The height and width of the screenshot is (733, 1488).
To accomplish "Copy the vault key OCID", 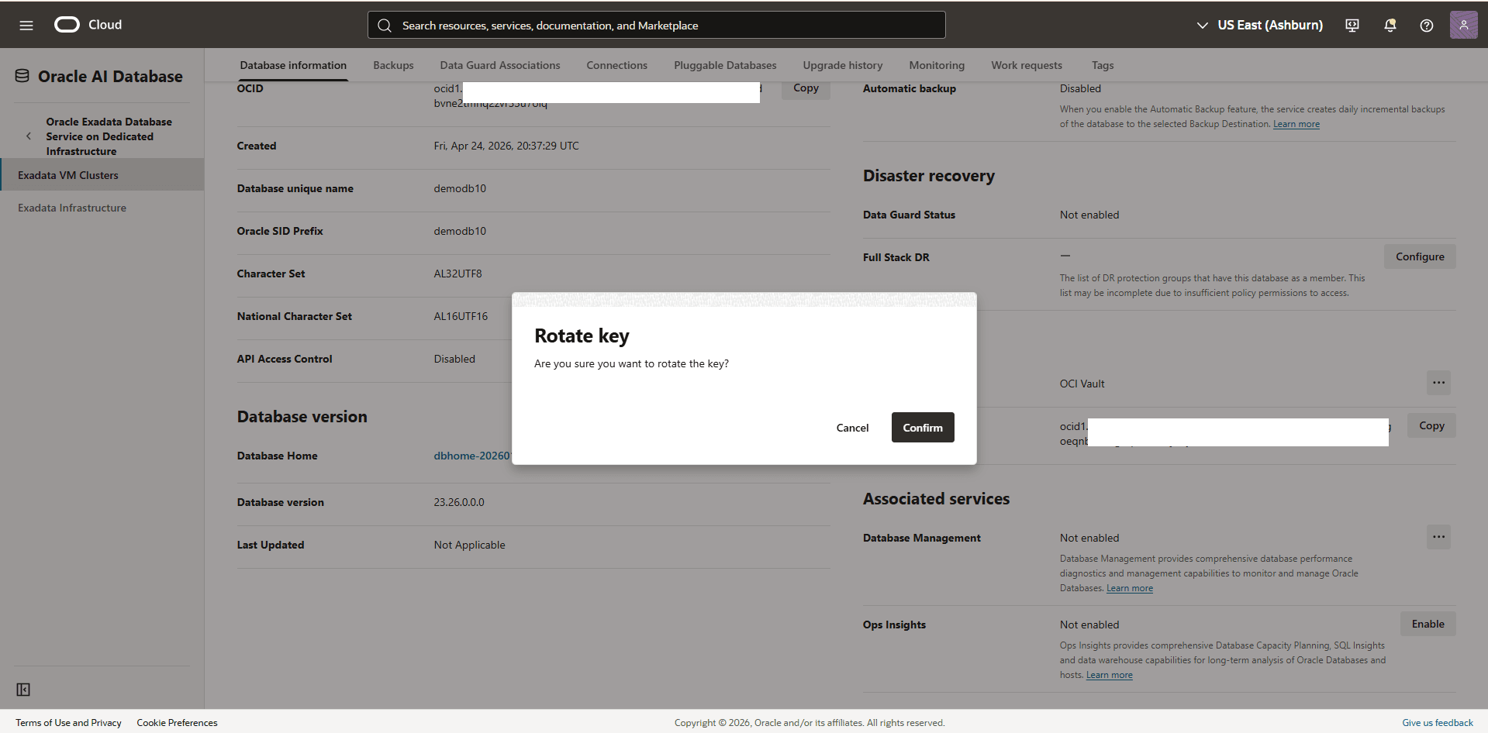I will click(1431, 425).
